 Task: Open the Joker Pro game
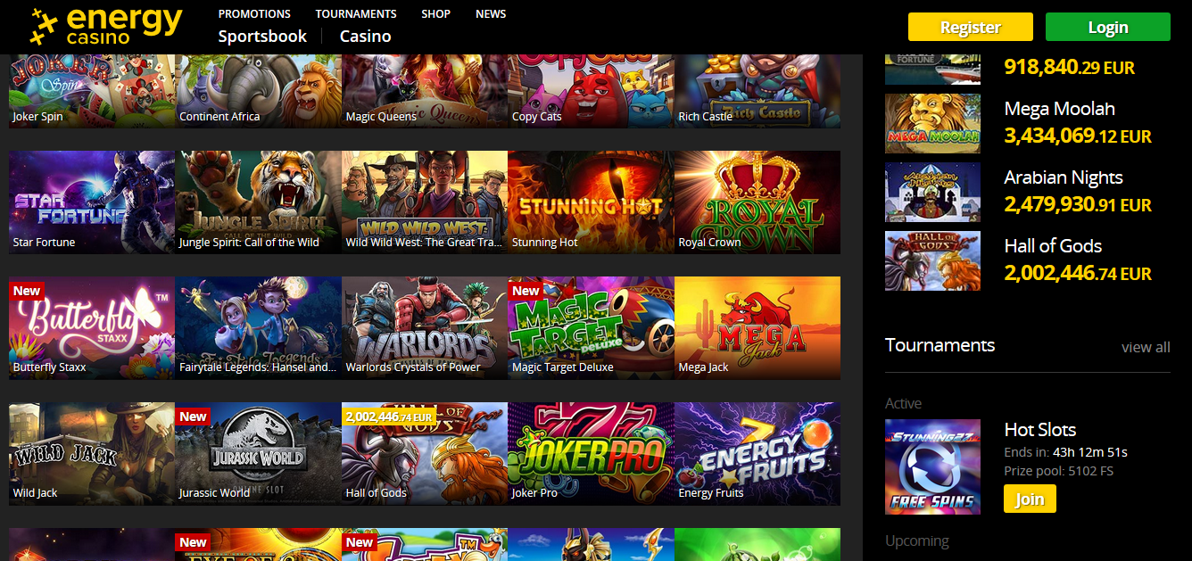click(592, 453)
